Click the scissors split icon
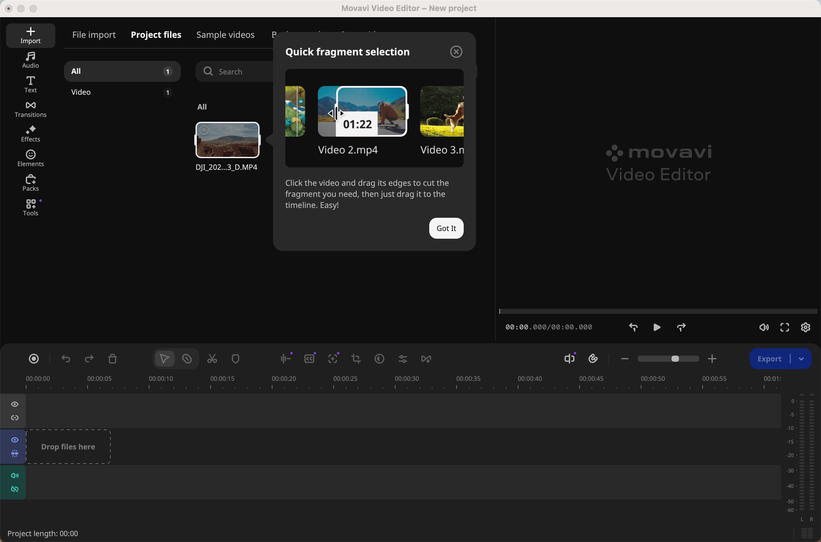The image size is (821, 542). pyautogui.click(x=212, y=359)
